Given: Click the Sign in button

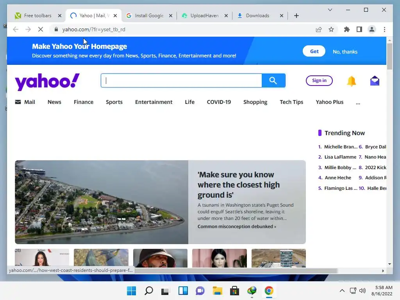Looking at the screenshot, I should 319,80.
